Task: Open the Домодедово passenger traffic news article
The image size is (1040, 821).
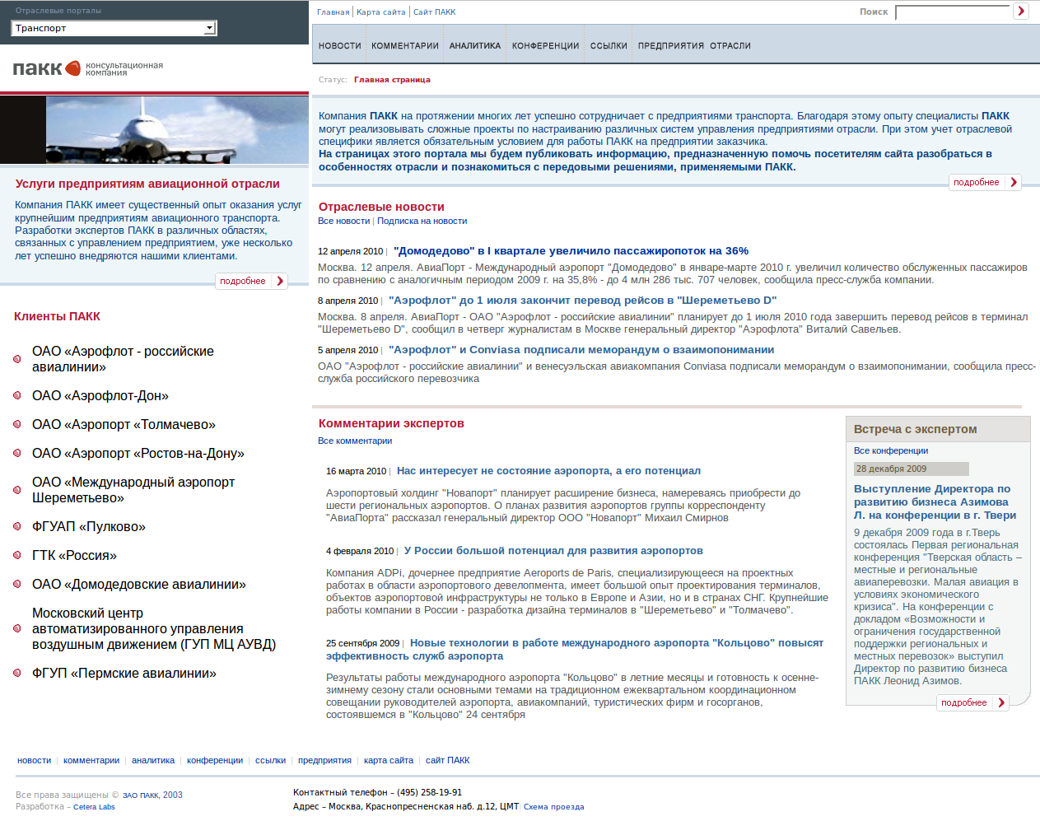Action: (570, 251)
